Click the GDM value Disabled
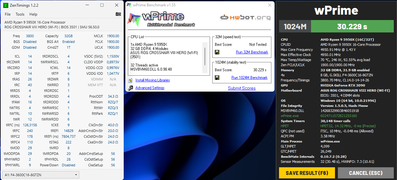Image resolution: width=397 pixels, height=180 pixels. pyautogui.click(x=30, y=47)
